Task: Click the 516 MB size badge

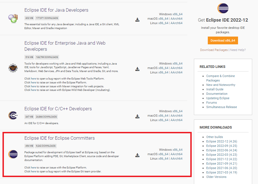Action: click(29, 57)
